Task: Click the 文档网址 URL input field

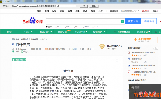Action: tap(44, 6)
